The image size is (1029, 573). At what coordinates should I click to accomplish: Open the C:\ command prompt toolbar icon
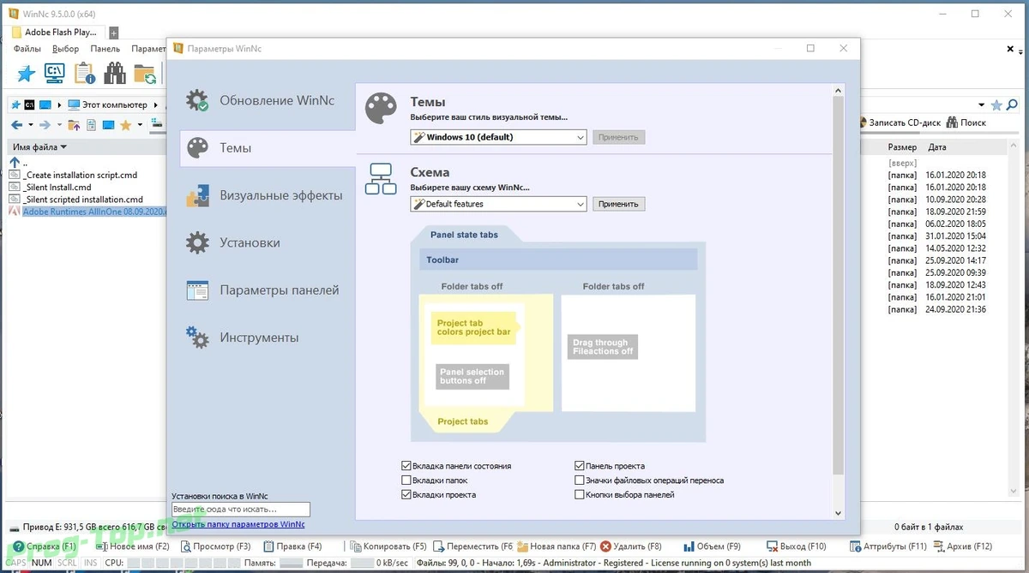(x=55, y=74)
